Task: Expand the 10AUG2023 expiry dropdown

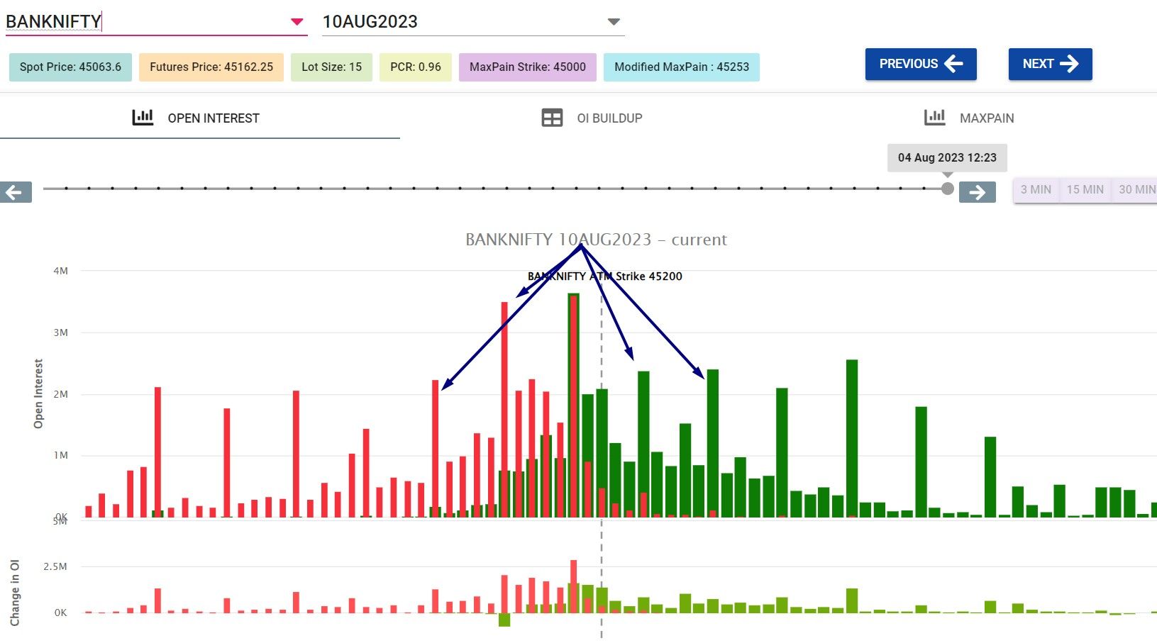Action: [x=614, y=22]
